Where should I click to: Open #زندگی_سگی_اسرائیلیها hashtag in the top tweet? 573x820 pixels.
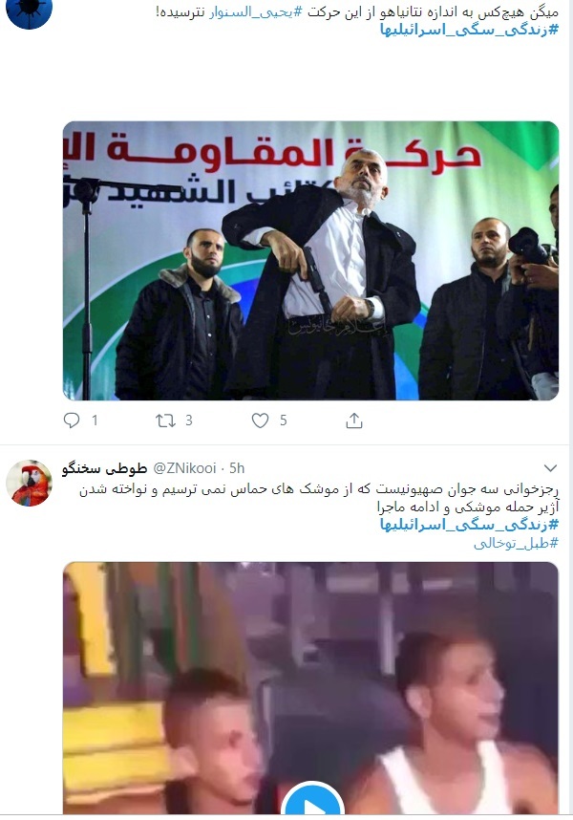coord(469,30)
